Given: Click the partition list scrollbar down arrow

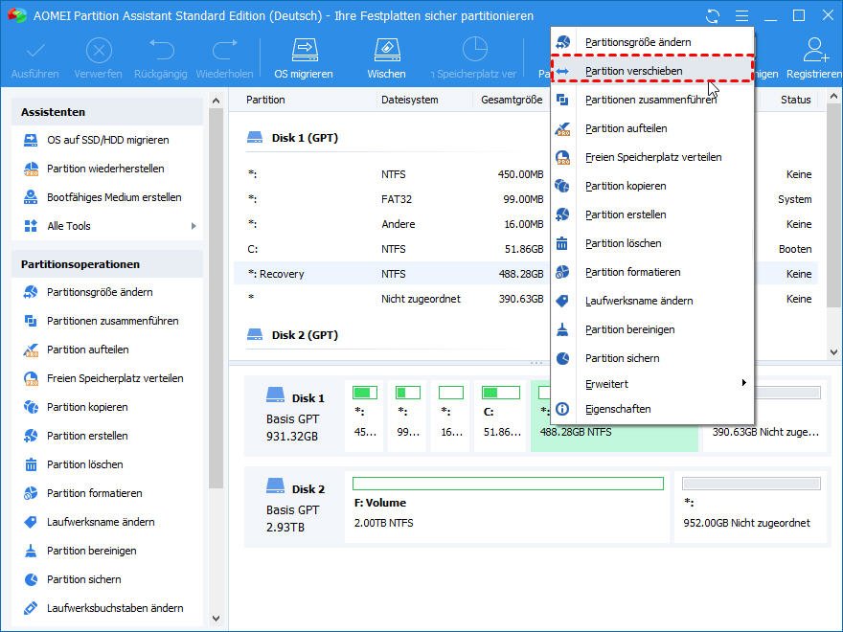Looking at the screenshot, I should pos(833,352).
